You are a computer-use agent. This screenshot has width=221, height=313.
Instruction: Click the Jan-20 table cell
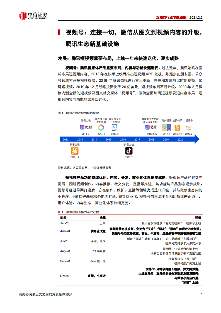click(65, 223)
